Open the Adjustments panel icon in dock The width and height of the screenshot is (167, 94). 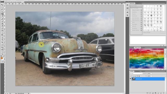127,5
